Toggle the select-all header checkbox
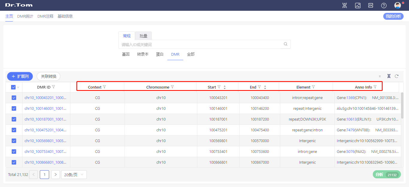This screenshot has height=187, width=409. tap(13, 87)
